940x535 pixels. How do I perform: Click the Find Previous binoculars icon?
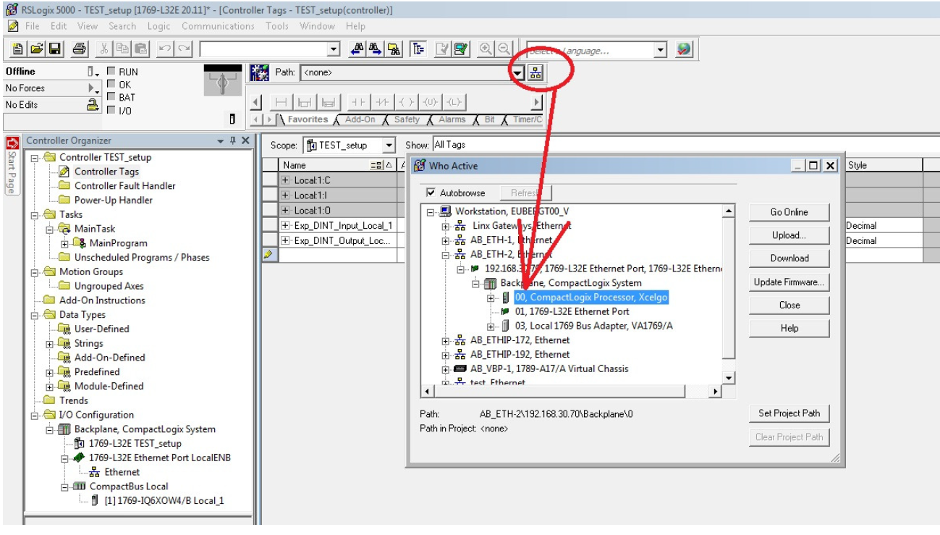click(x=358, y=50)
